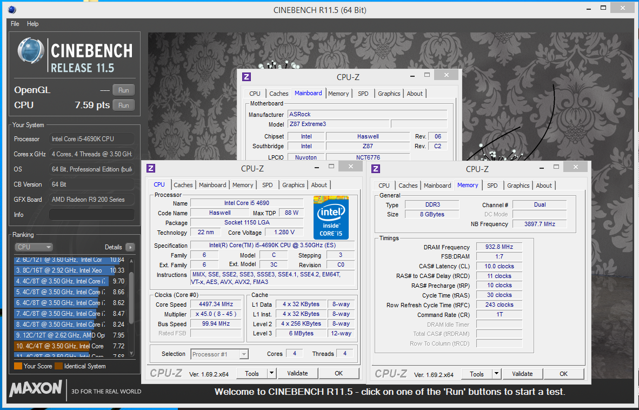Image resolution: width=639 pixels, height=410 pixels.
Task: Click the Multiplier x 45.0 value
Action: 216,314
